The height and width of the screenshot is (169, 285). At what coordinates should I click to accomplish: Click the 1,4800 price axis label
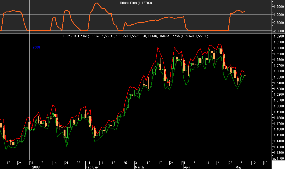(x=279, y=118)
